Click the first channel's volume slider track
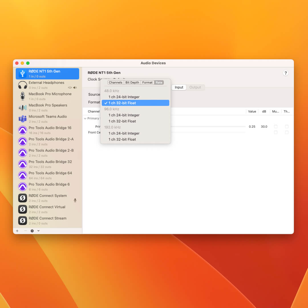308x308 pixels. (208, 127)
